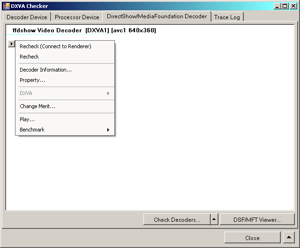Image resolution: width=300 pixels, height=248 pixels.
Task: Choose Recheck (Connect to Renderer)
Action: 65,46
